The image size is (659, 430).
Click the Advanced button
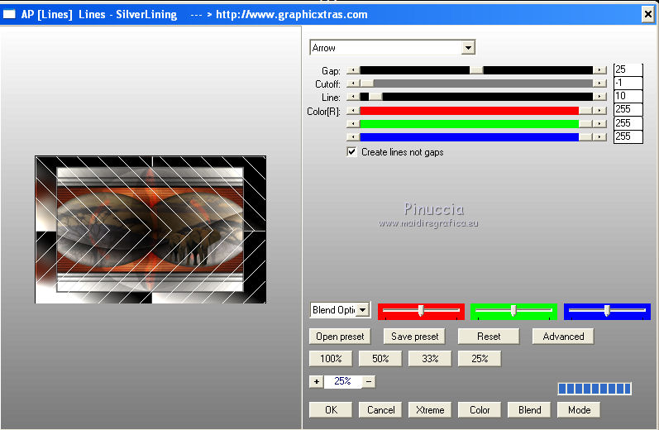[562, 337]
